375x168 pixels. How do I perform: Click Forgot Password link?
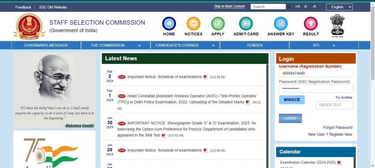[x=338, y=128]
